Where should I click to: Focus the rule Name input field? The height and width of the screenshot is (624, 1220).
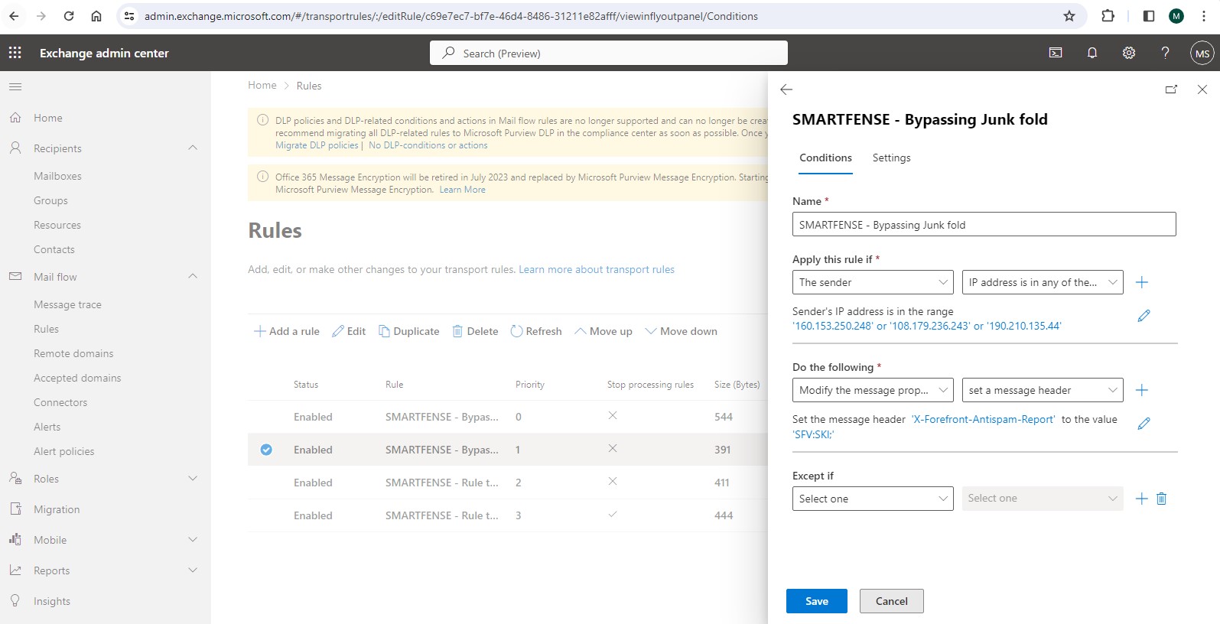tap(984, 224)
